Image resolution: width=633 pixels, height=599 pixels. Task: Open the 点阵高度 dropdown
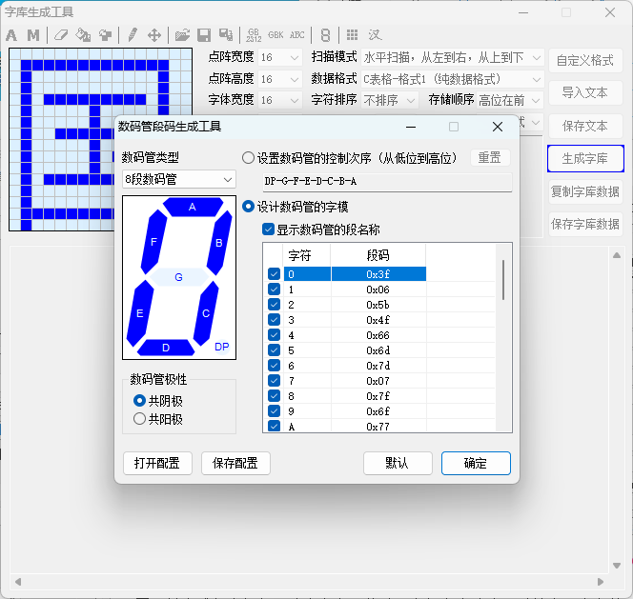click(279, 79)
